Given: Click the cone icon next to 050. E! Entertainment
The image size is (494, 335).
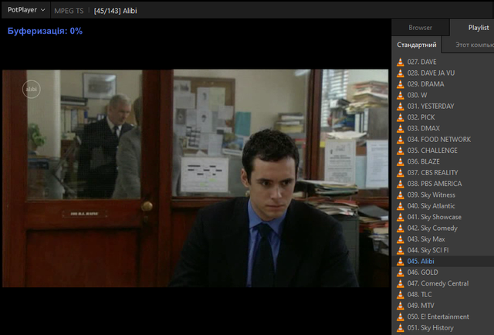Looking at the screenshot, I should click(x=400, y=316).
